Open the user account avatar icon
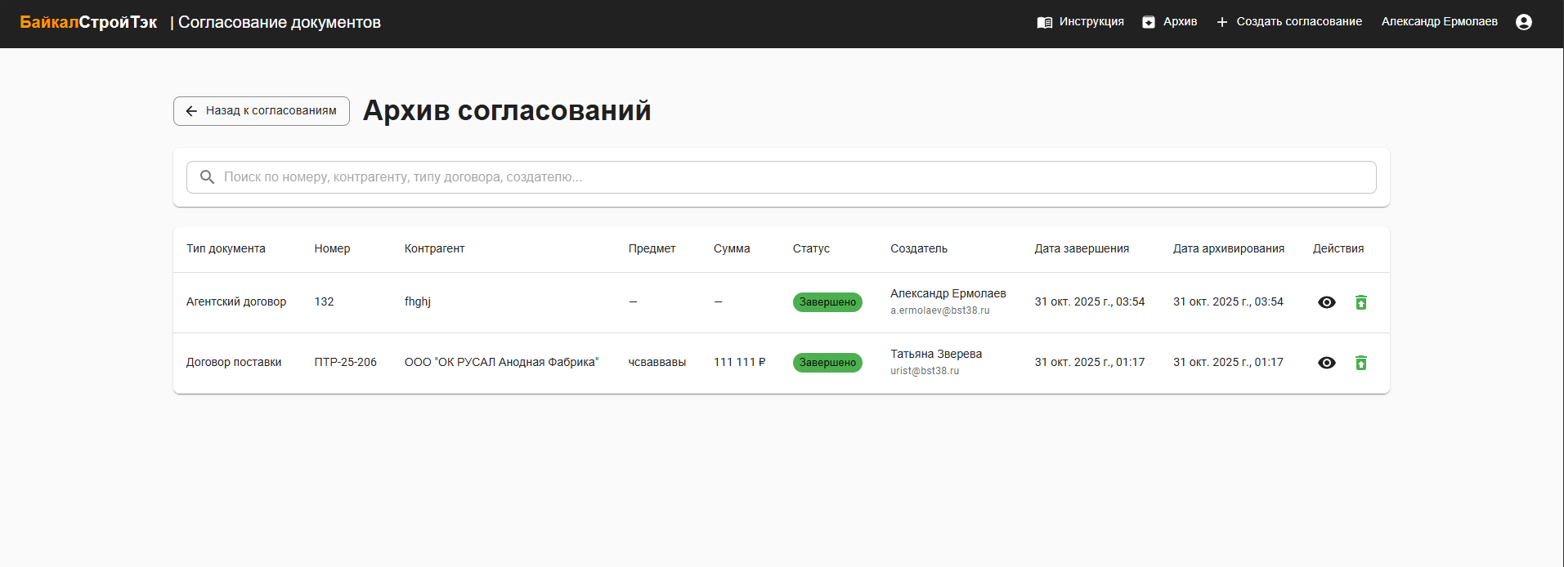The image size is (1564, 567). [x=1524, y=22]
